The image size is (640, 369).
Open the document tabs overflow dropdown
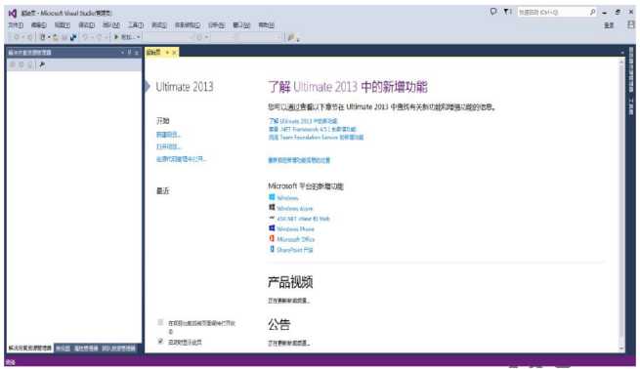point(622,52)
